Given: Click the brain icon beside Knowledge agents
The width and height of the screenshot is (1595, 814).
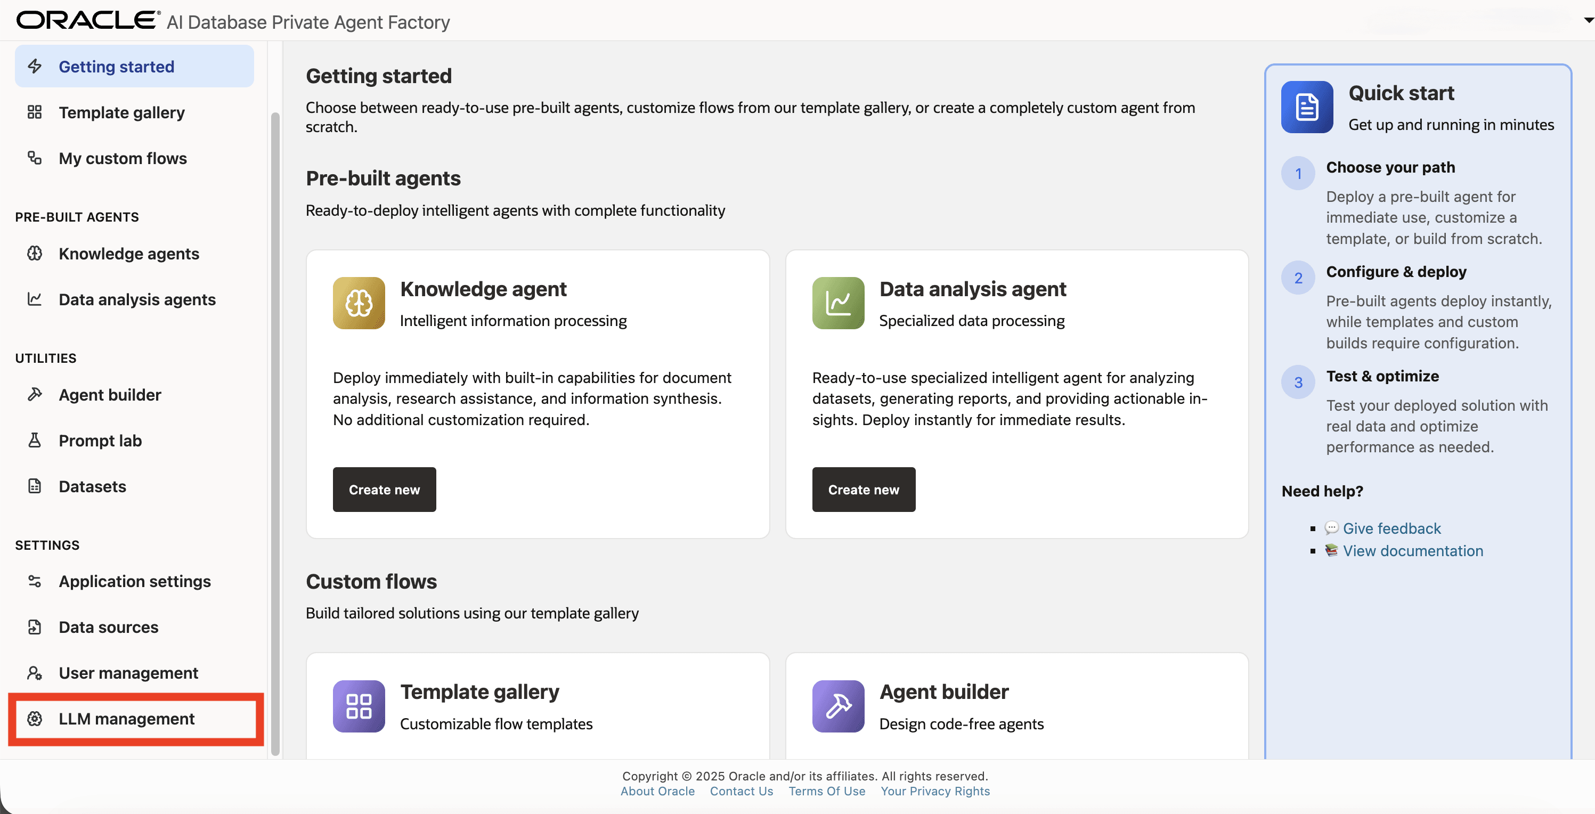Looking at the screenshot, I should click(x=35, y=253).
